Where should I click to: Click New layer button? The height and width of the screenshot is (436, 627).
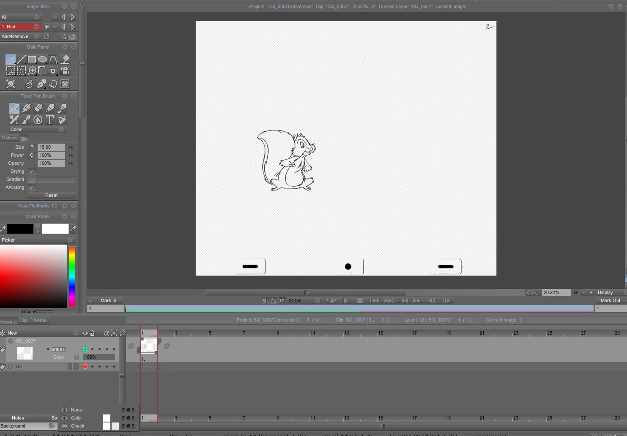tap(12, 333)
